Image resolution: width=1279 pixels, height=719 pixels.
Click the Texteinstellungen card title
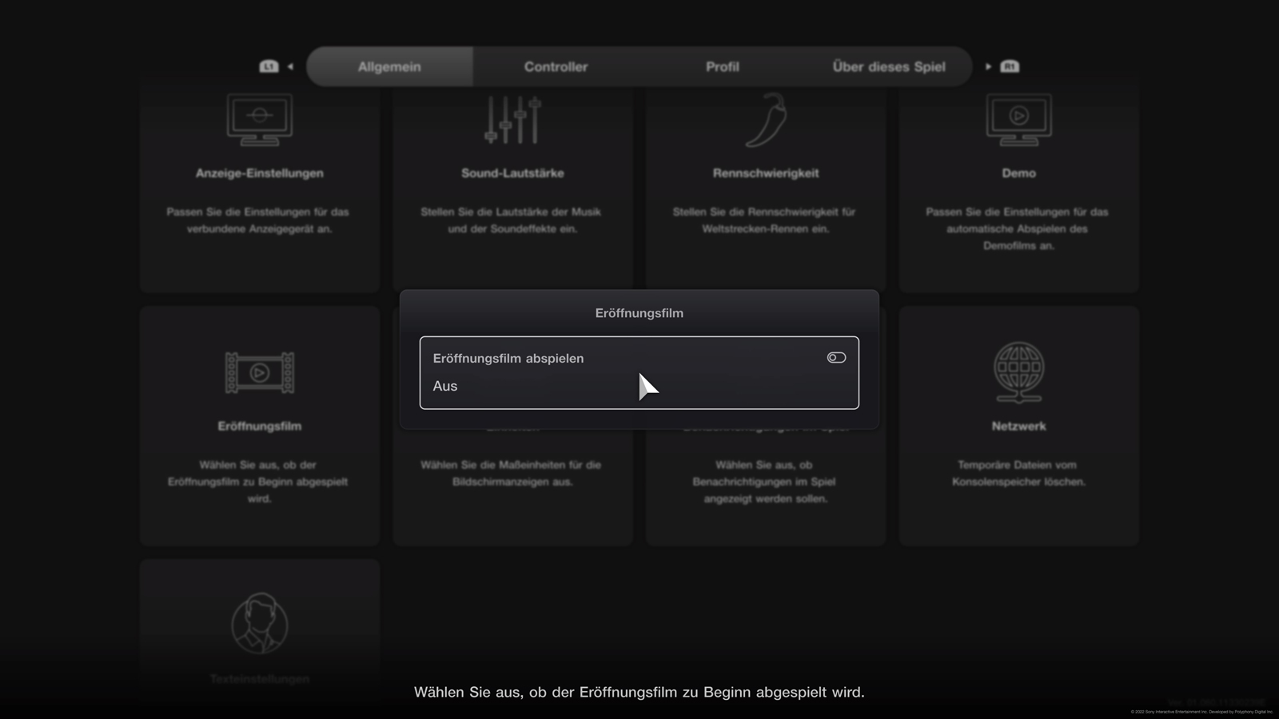pos(260,679)
